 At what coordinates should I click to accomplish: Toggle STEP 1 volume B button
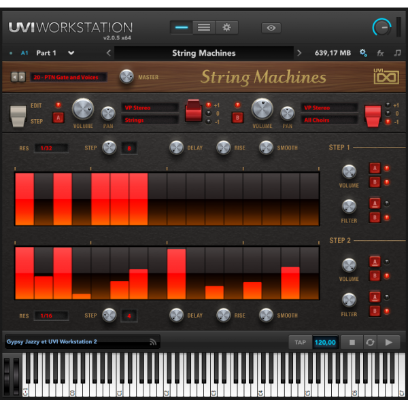(x=375, y=182)
